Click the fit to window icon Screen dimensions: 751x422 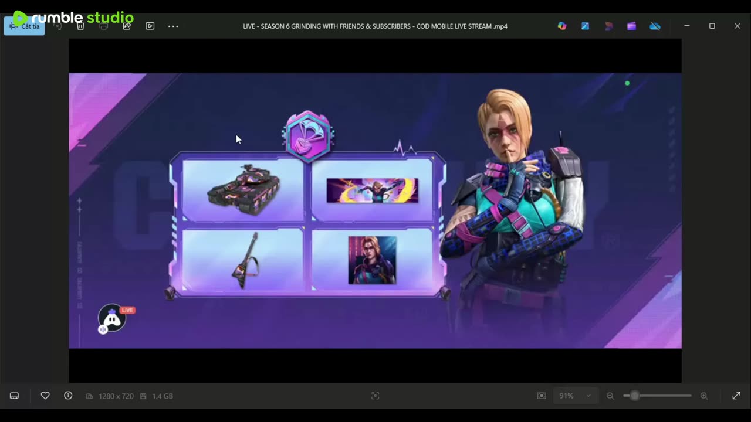tap(542, 396)
